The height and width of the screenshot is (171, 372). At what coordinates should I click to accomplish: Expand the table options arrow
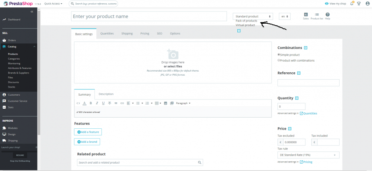pyautogui.click(x=161, y=103)
